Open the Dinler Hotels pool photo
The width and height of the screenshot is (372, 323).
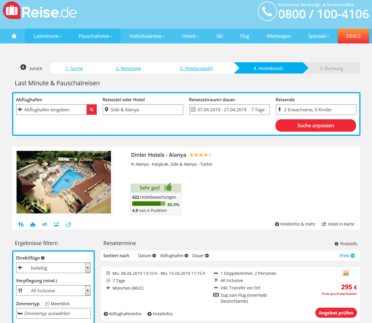click(x=64, y=182)
